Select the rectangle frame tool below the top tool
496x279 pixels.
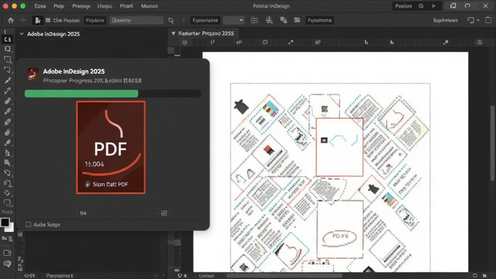pyautogui.click(x=8, y=49)
